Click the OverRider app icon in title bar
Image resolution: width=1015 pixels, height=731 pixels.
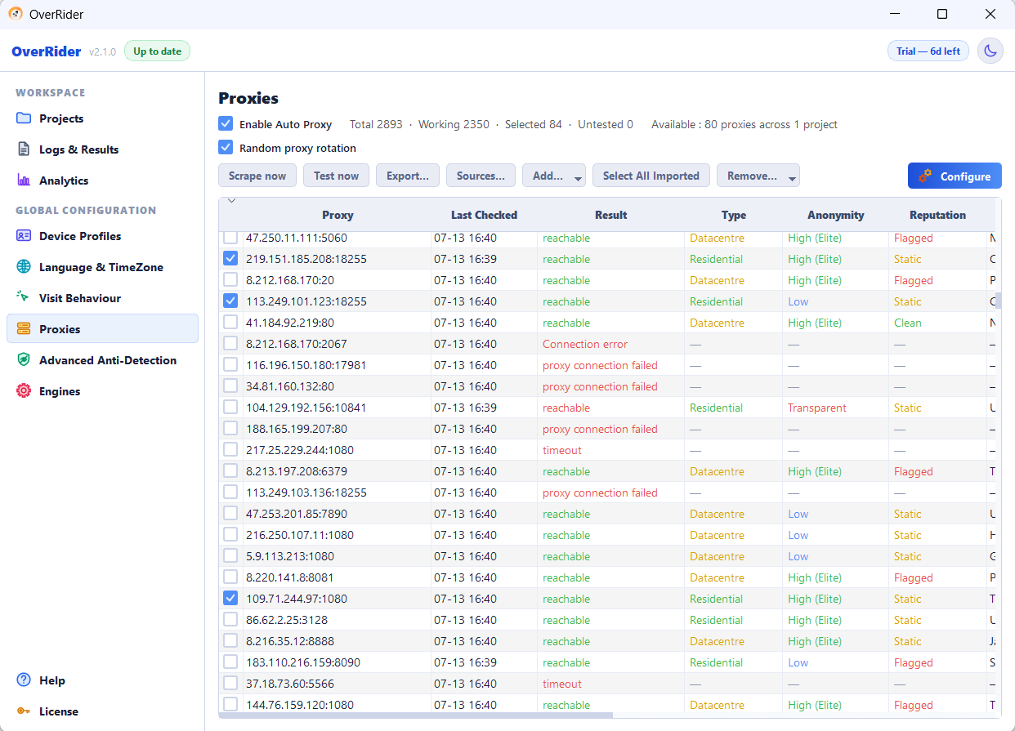pos(16,14)
